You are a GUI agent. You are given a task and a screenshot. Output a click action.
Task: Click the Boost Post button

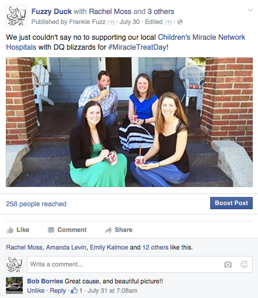click(x=231, y=203)
